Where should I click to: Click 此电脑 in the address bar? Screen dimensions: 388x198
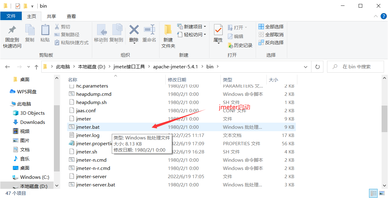(x=63, y=67)
